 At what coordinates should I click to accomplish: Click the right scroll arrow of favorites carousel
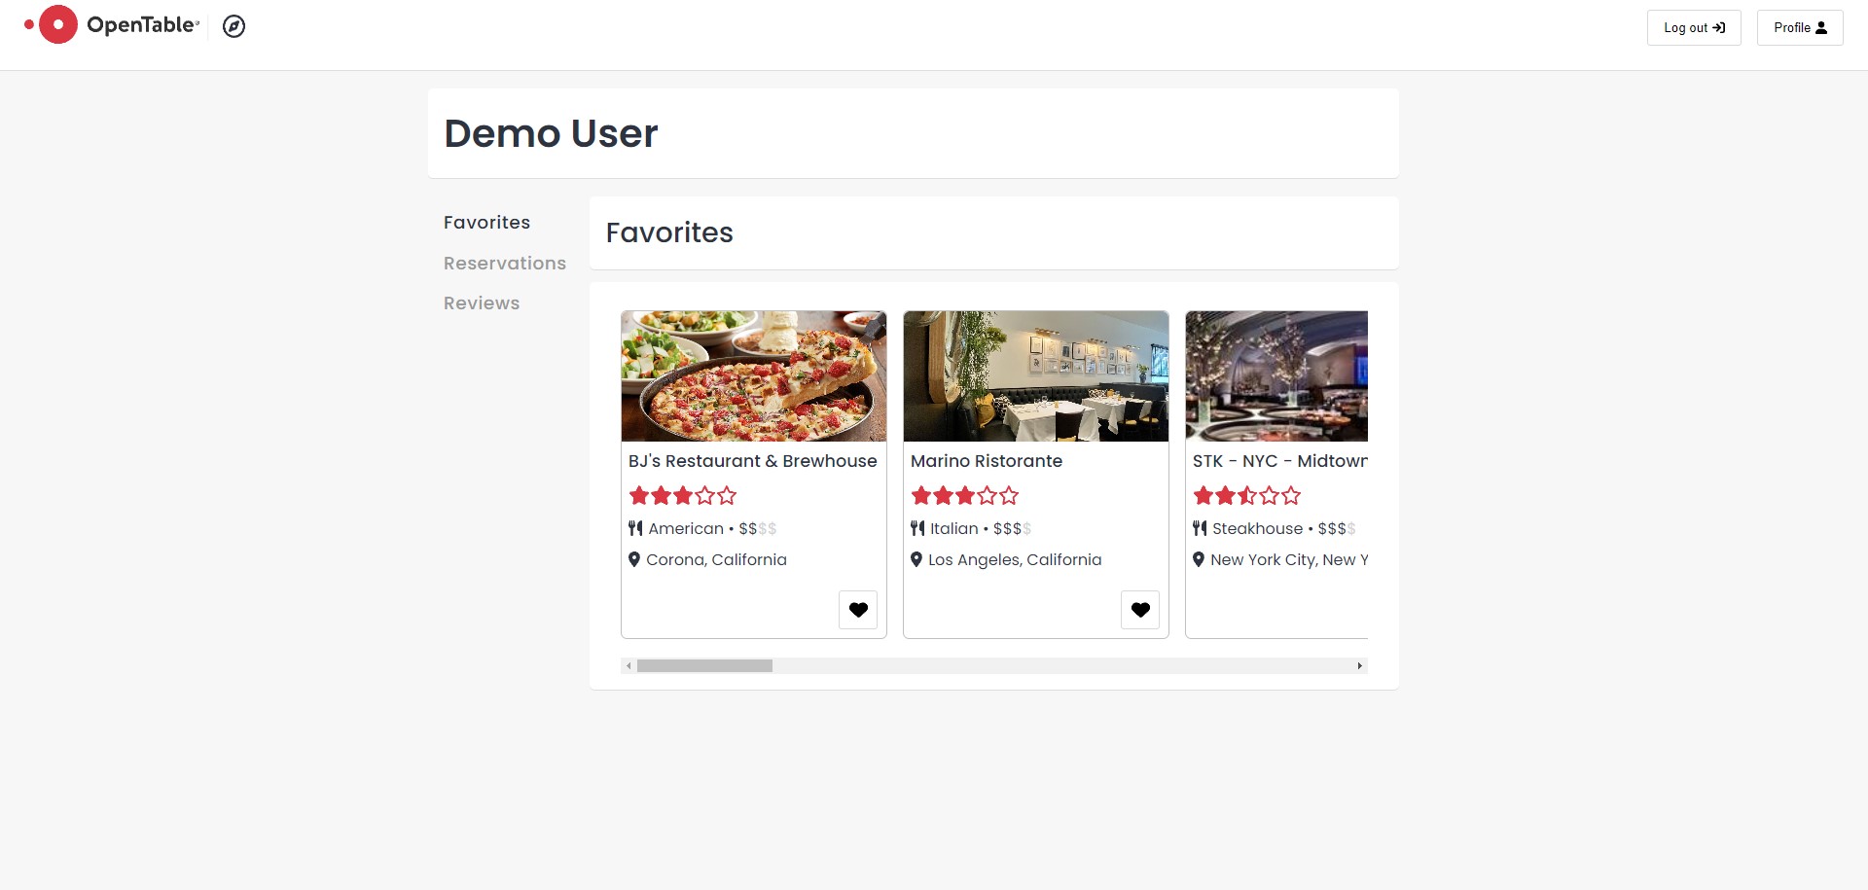tap(1360, 665)
